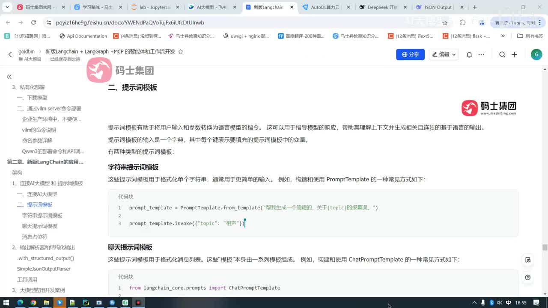Click the back arrow beside goldbin
Viewport: 548px width, 308px height.
point(10,54)
